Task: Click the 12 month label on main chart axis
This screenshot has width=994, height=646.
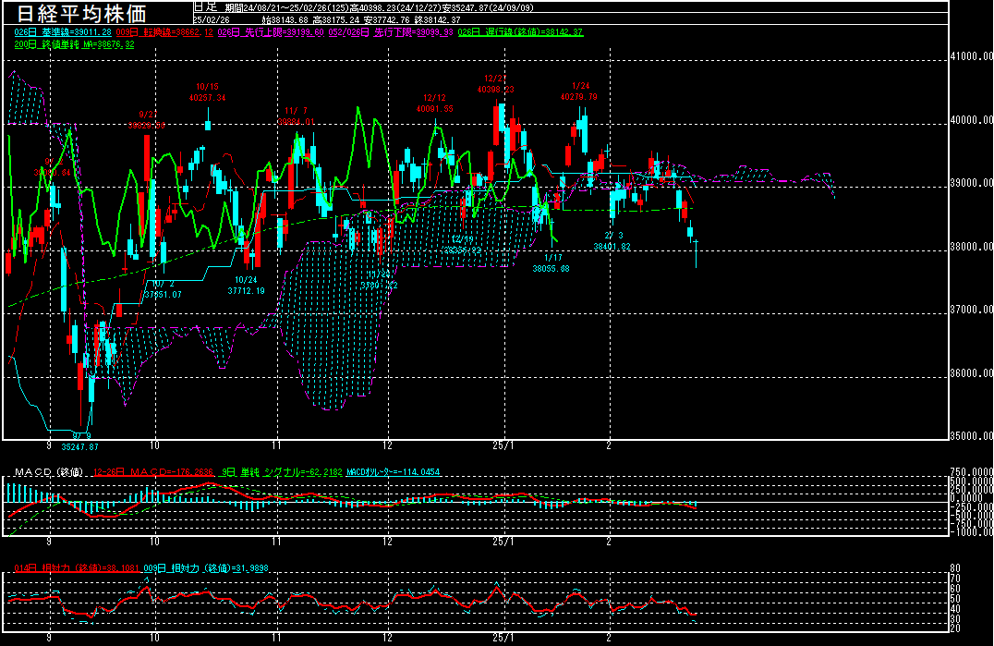Action: (387, 445)
